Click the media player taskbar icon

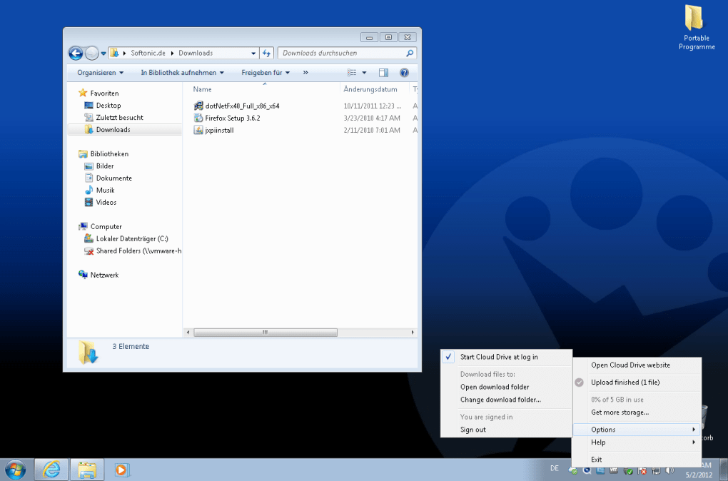pyautogui.click(x=121, y=470)
